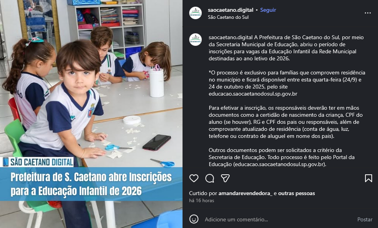This screenshot has height=228, width=378.
Task: Follow the account with Seguir
Action: coord(268,10)
